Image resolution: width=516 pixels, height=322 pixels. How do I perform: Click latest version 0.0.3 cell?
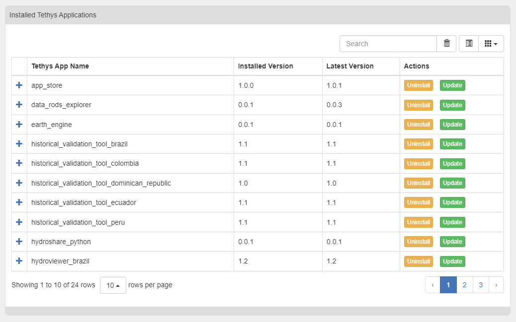tap(361, 105)
